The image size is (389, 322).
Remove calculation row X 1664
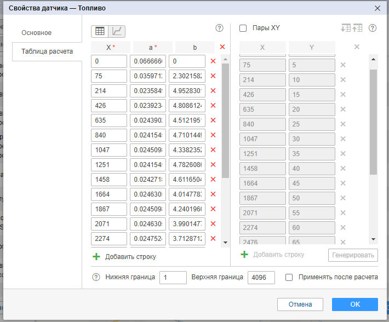point(213,194)
